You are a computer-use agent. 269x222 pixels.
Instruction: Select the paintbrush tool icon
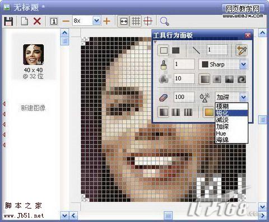tap(164, 64)
